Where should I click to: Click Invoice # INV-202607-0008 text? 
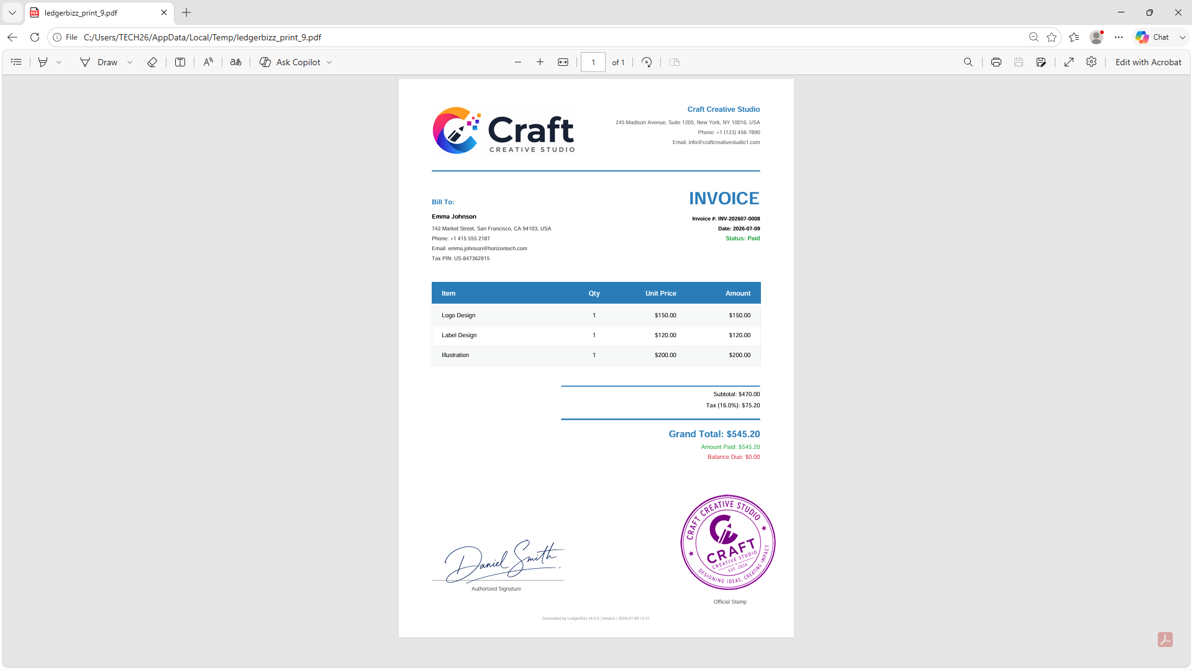726,219
